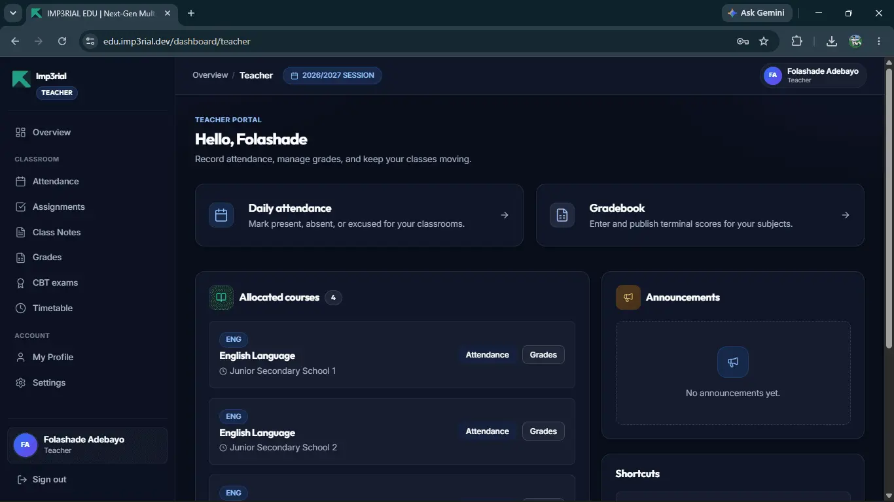Viewport: 894px width, 502px height.
Task: Open the Daily attendance card
Action: click(359, 215)
